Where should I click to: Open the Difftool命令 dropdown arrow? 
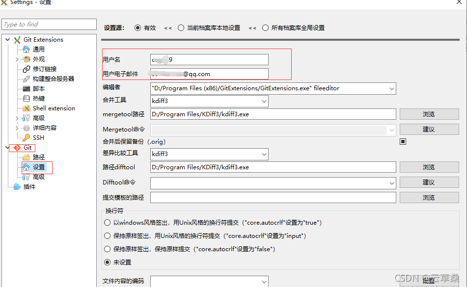click(x=391, y=183)
